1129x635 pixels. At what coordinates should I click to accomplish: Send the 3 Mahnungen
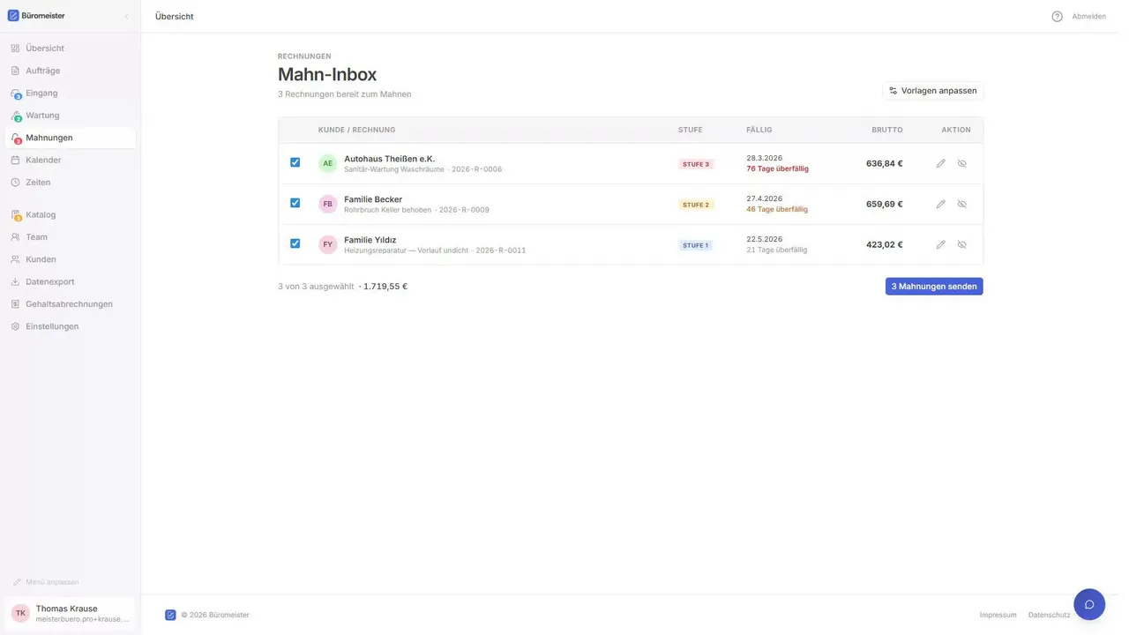click(x=934, y=287)
